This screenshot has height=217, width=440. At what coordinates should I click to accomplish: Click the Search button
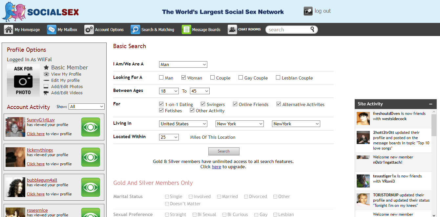[224, 151]
